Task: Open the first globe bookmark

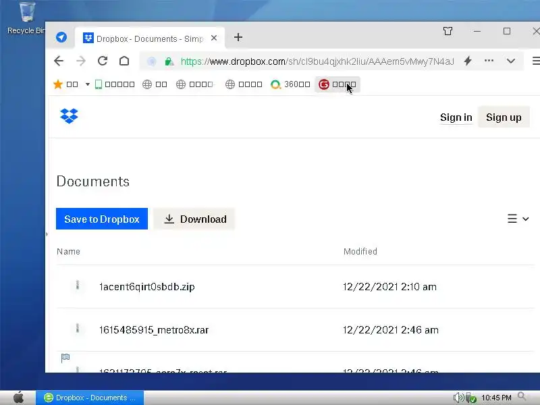Action: [x=155, y=84]
